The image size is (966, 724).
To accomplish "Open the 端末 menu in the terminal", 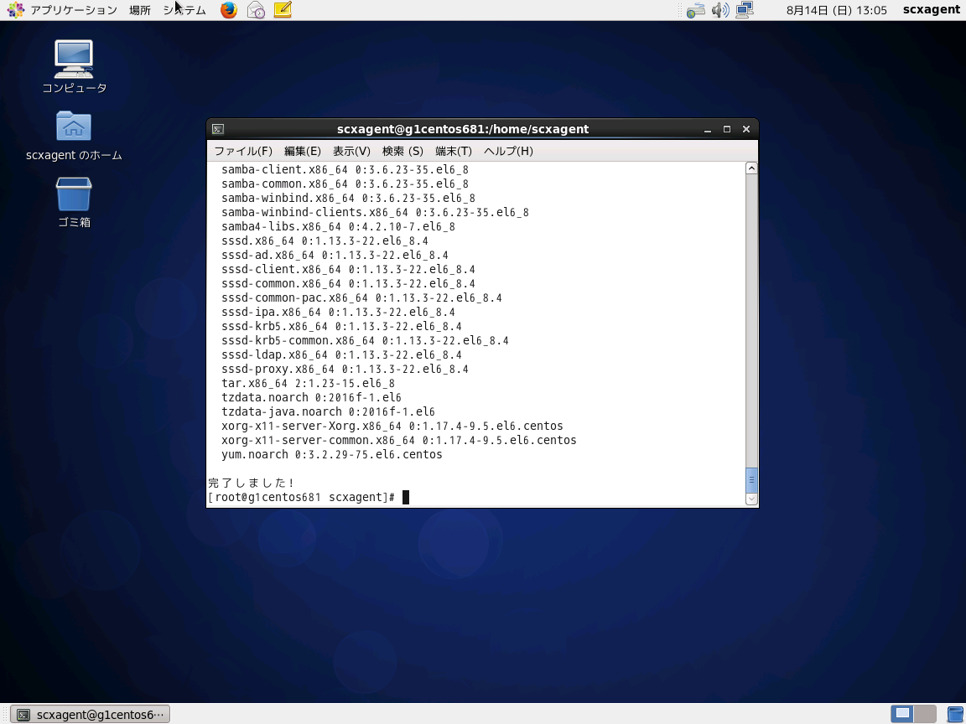I will tap(455, 151).
